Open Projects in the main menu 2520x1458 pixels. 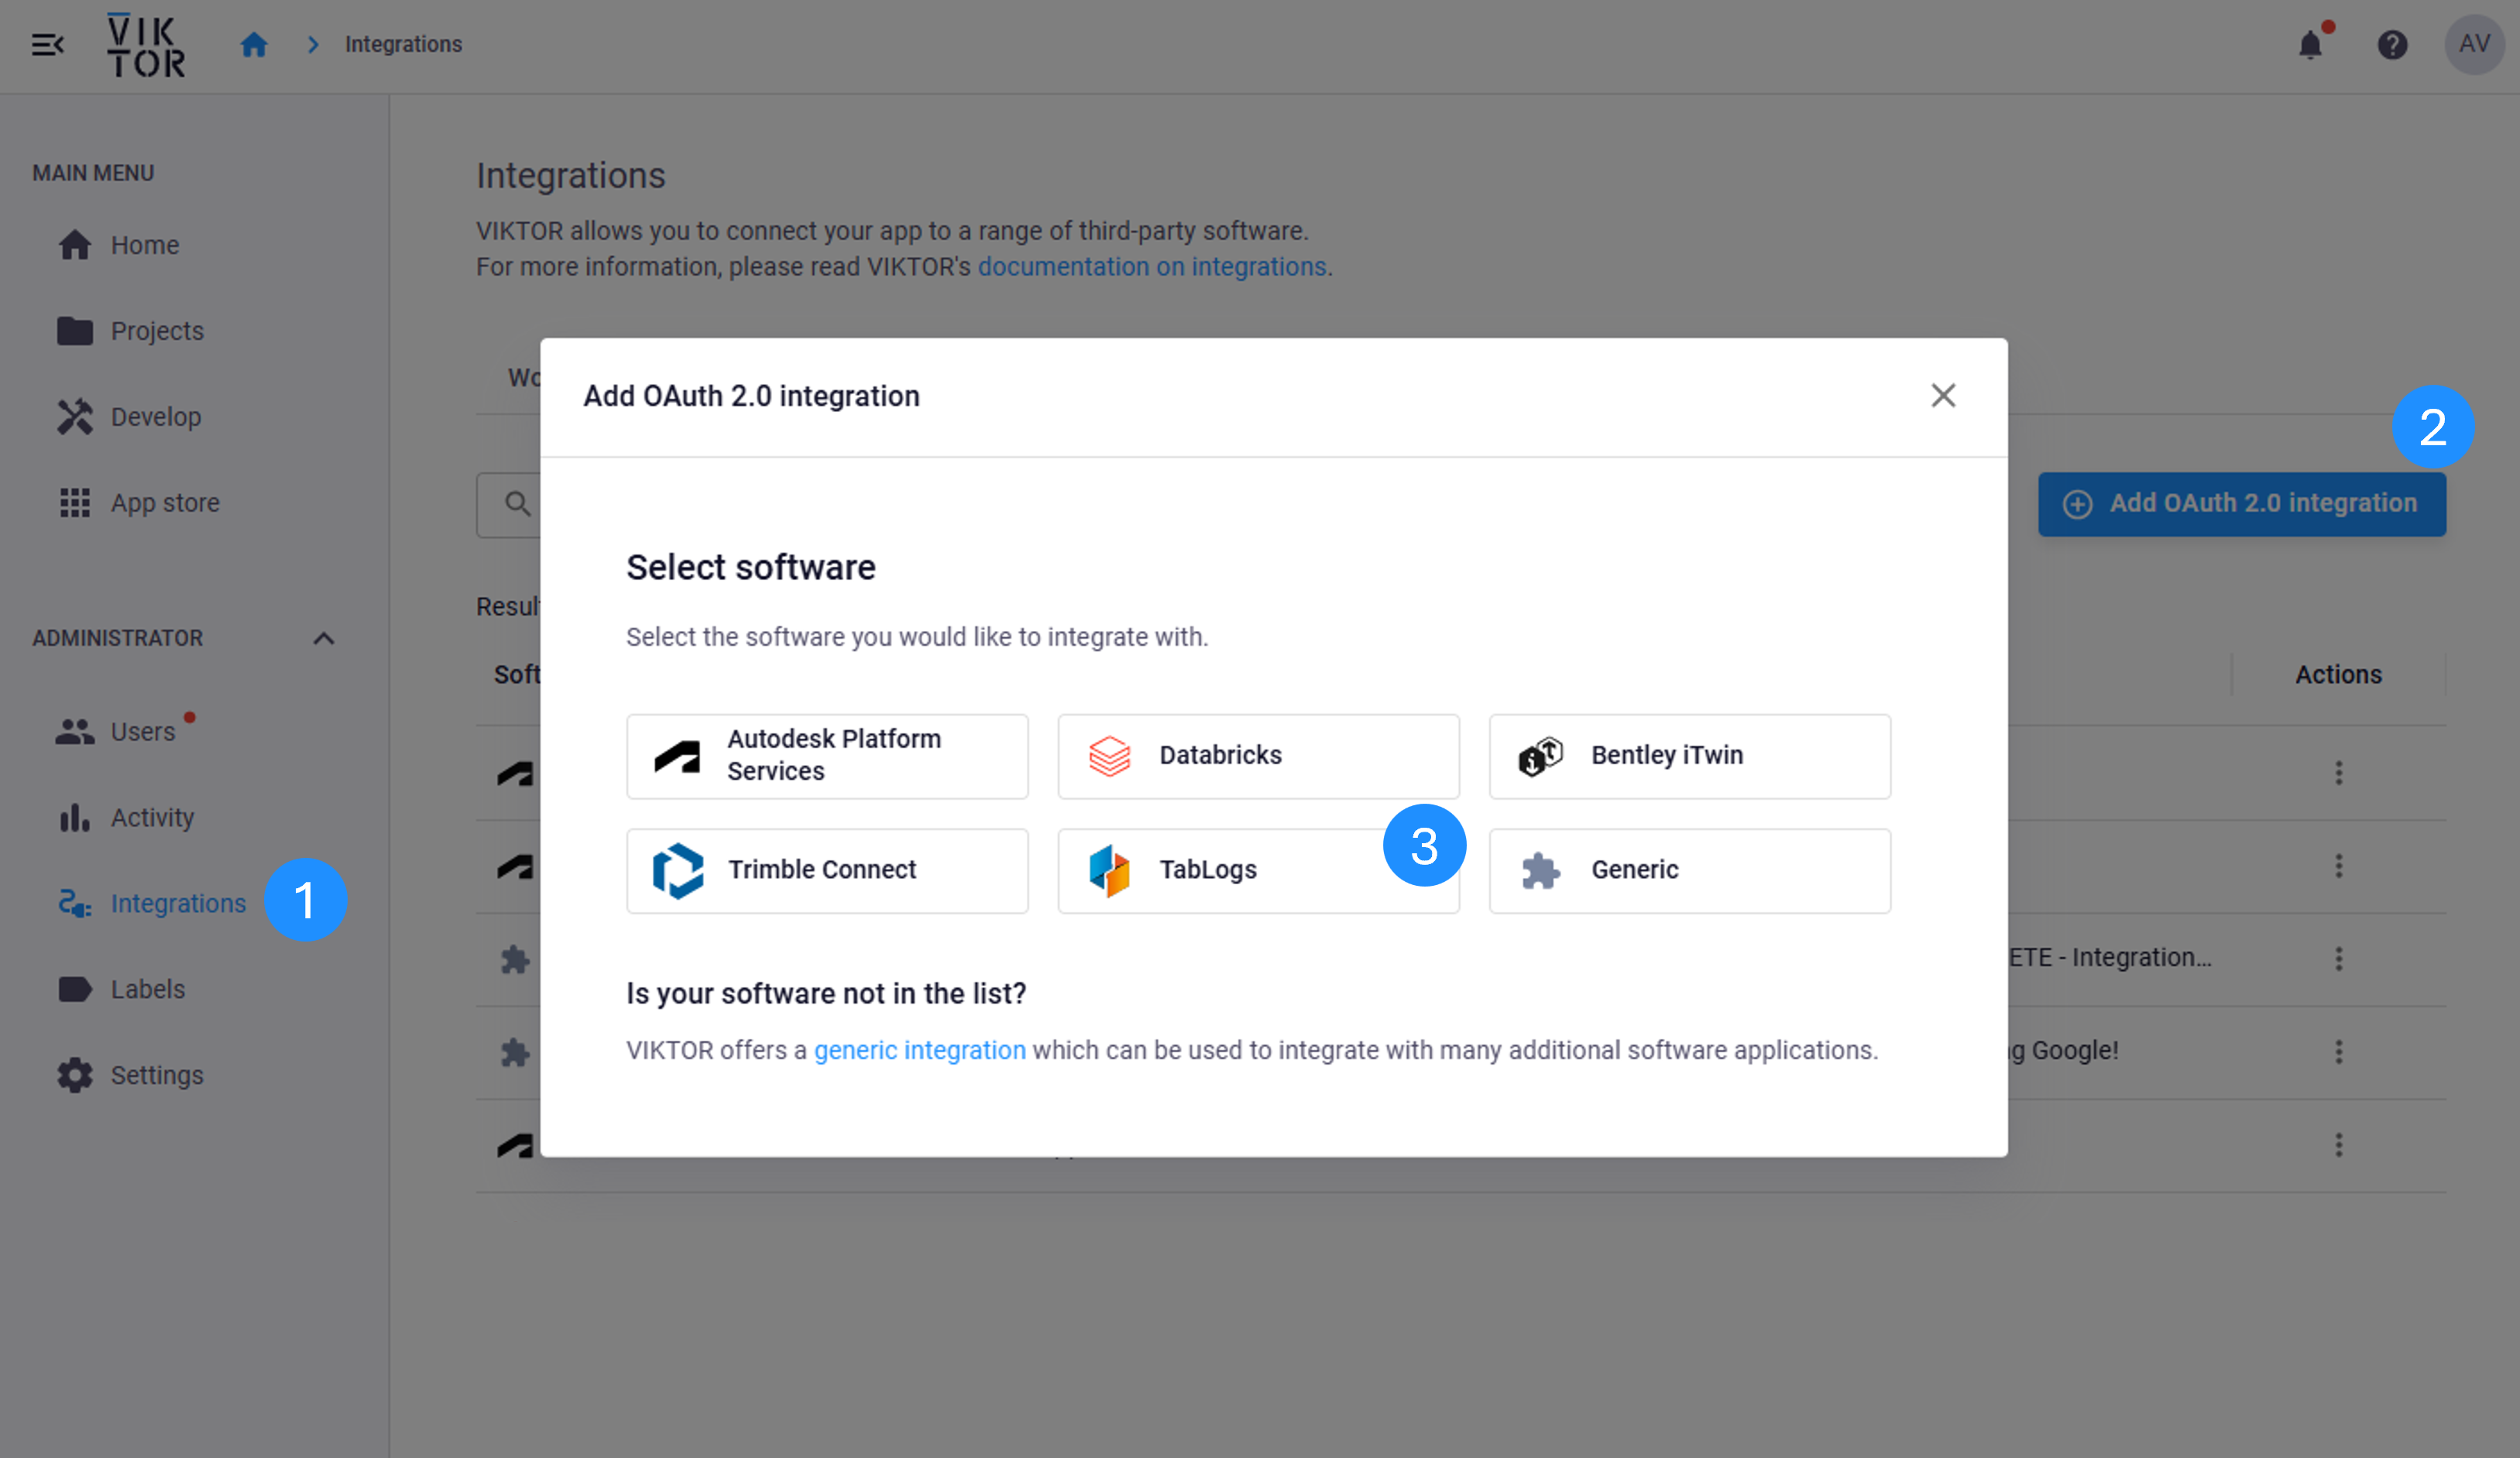point(157,331)
